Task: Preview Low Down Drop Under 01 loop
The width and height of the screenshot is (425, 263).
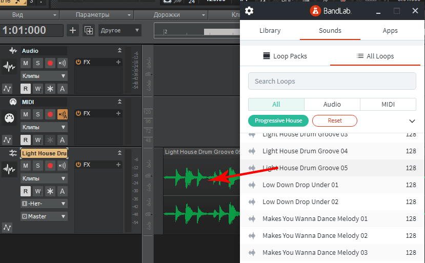Action: tap(252, 185)
